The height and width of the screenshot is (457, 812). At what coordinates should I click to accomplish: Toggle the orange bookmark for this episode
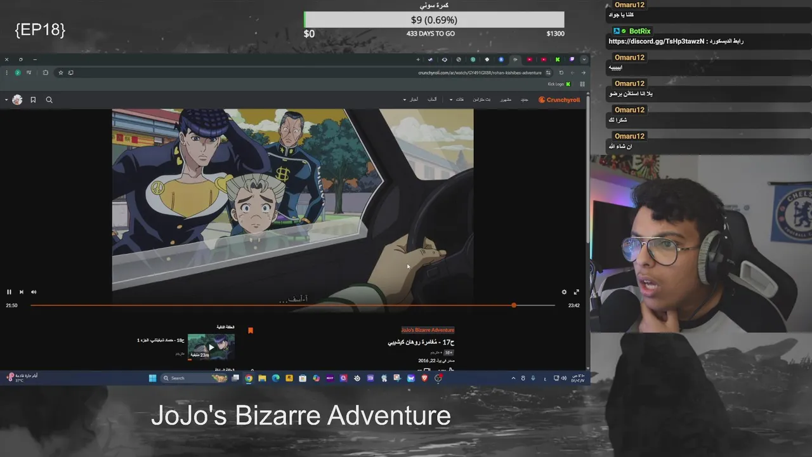tap(251, 331)
